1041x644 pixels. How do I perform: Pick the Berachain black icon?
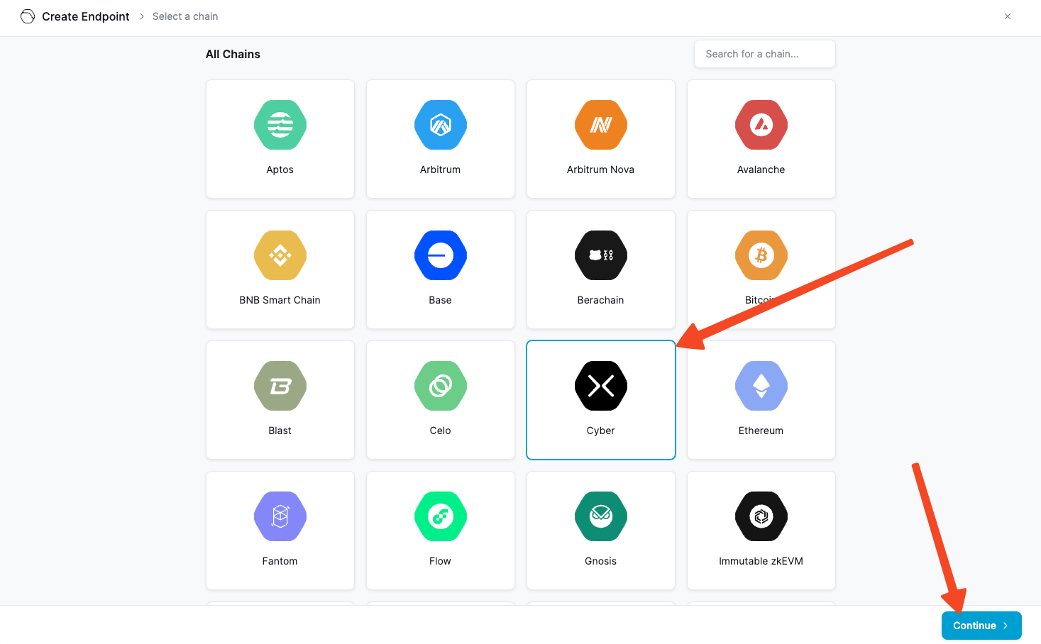(x=601, y=255)
